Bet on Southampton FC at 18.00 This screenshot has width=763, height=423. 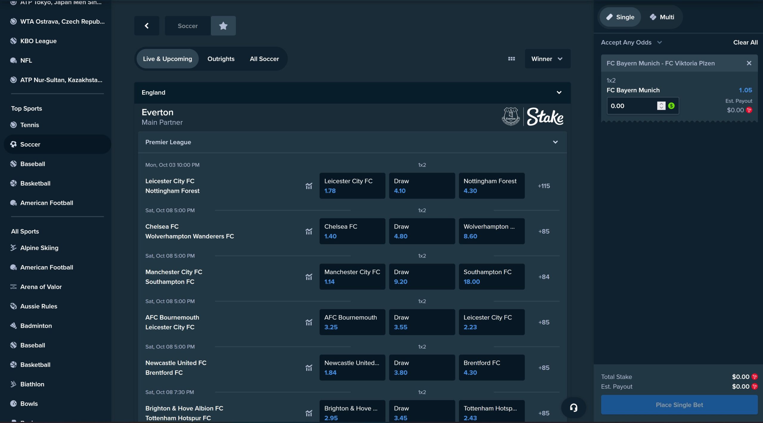pos(492,277)
